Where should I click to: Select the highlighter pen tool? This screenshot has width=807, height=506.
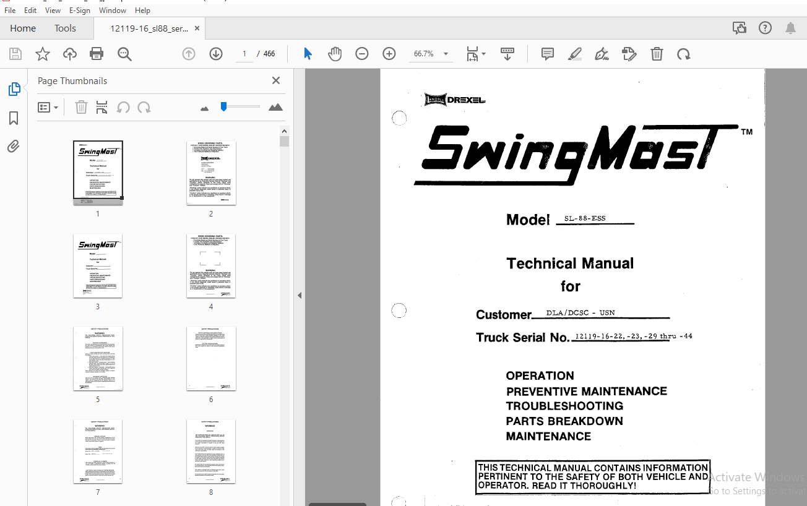(x=575, y=54)
